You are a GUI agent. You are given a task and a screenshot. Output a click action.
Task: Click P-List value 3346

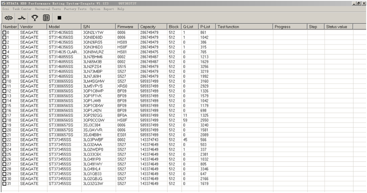[x=204, y=169]
